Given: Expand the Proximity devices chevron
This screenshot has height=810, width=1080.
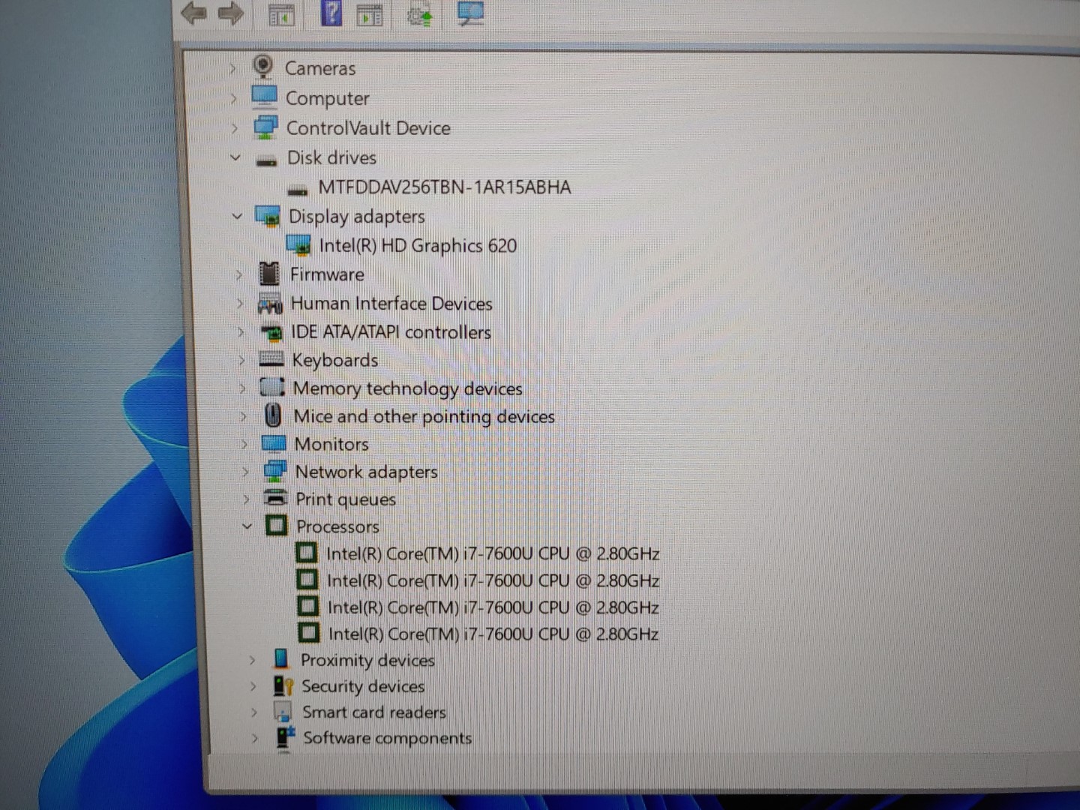Looking at the screenshot, I should click(x=252, y=660).
